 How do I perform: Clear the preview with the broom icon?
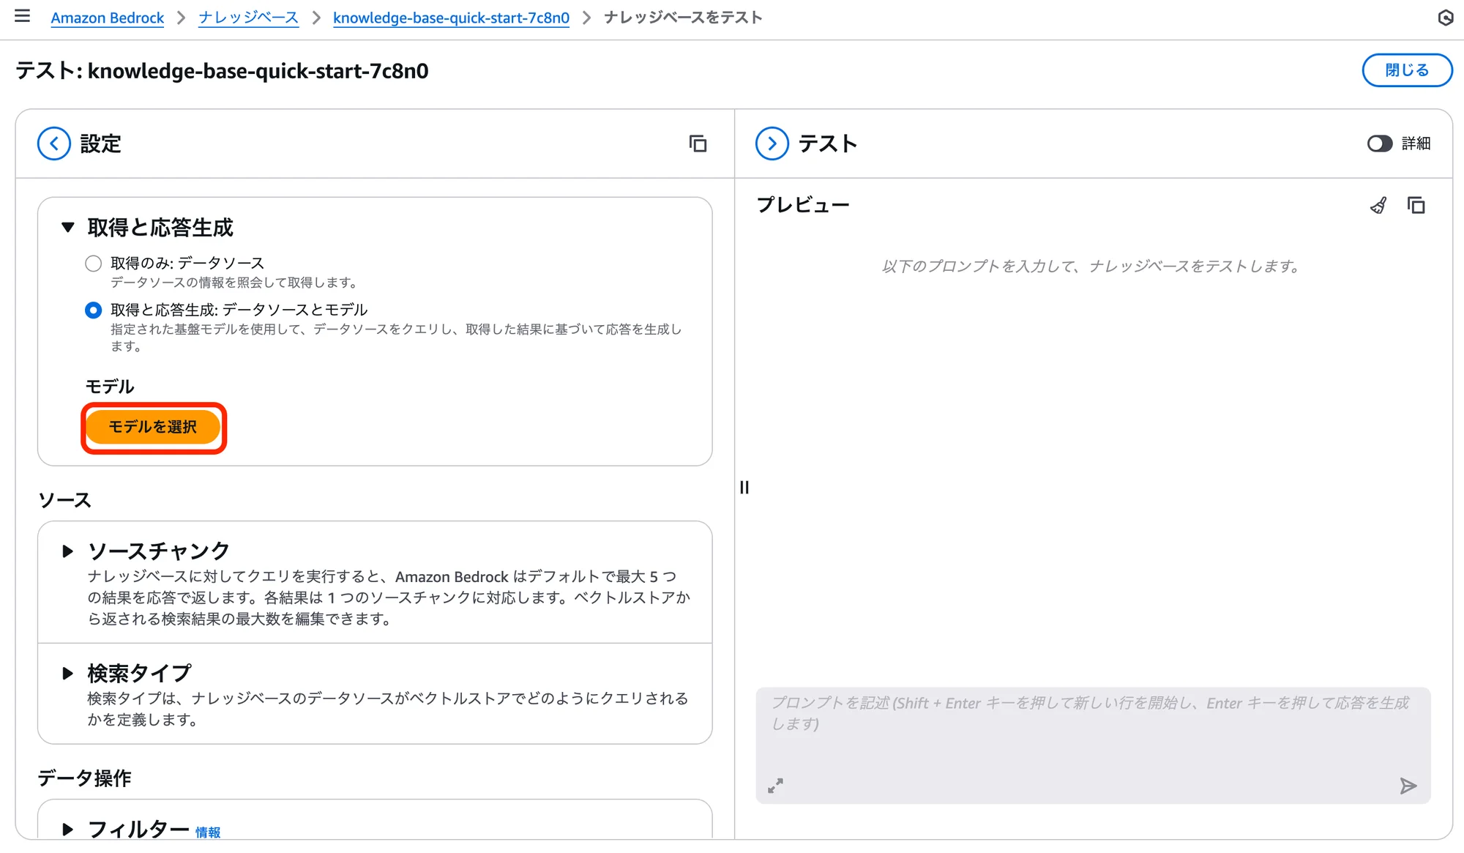coord(1379,206)
